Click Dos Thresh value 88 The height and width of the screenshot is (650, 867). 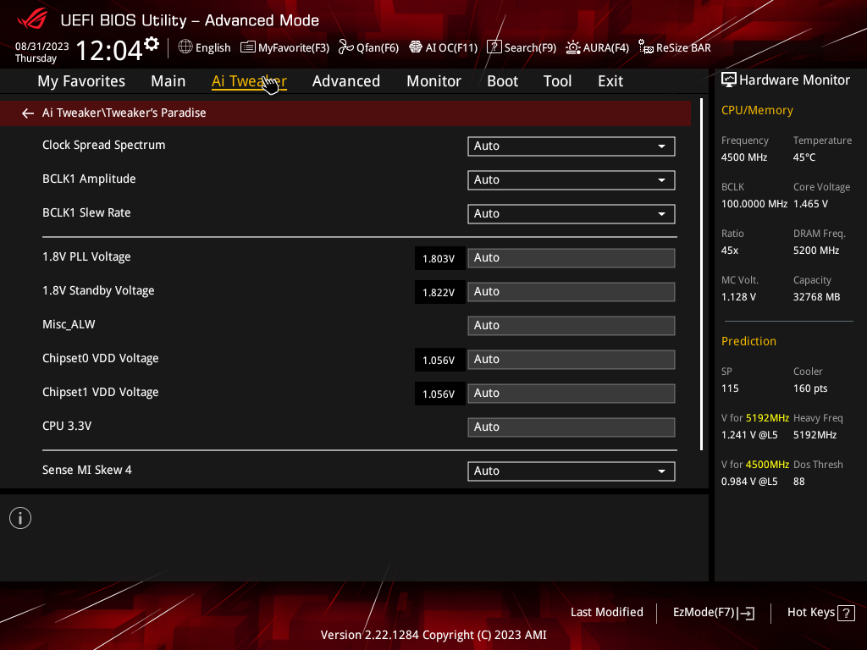799,481
